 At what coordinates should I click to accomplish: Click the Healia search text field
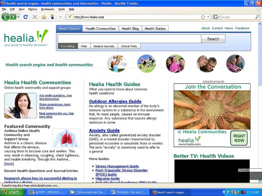tap(129, 38)
